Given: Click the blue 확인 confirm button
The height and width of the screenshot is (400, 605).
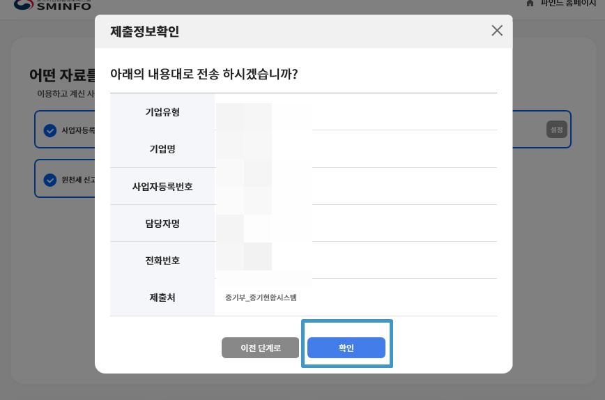Looking at the screenshot, I should 346,348.
